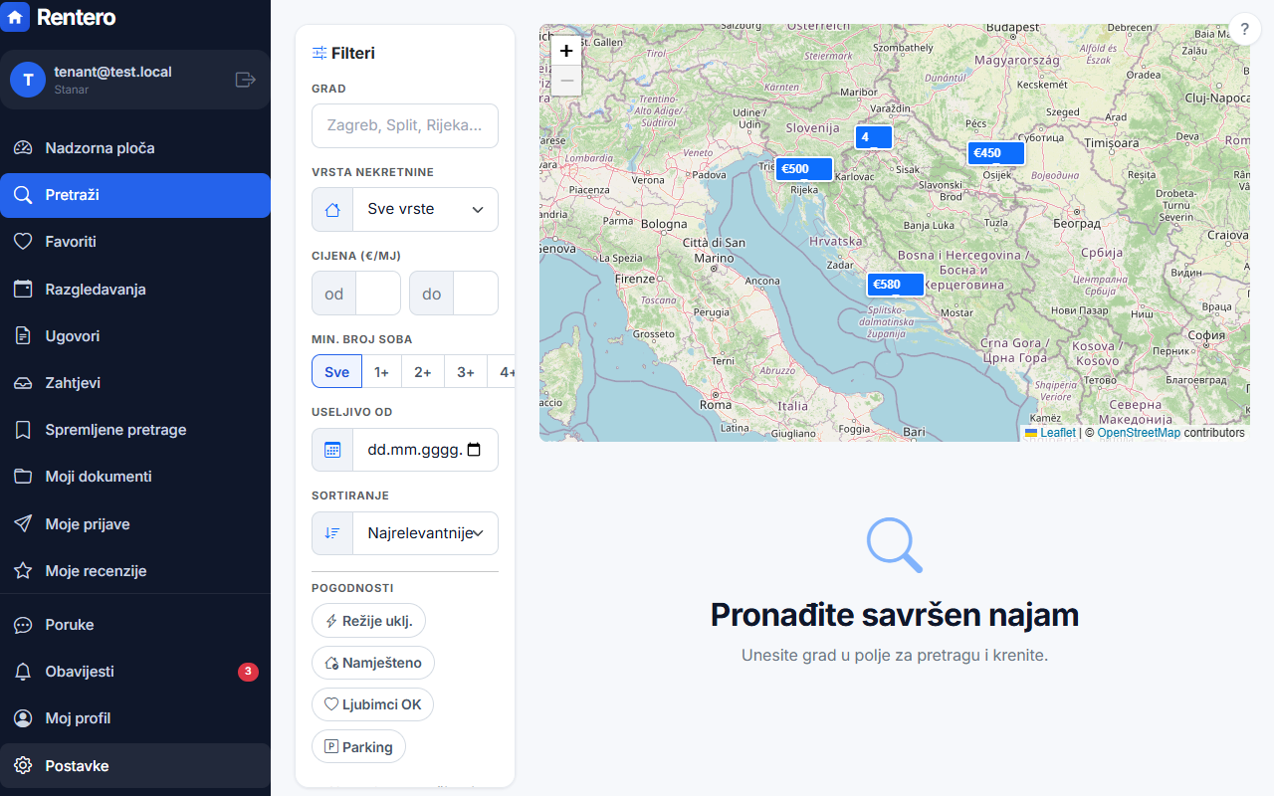Viewport: 1274px width, 796px height.
Task: Click the Moje prijave paper plane icon
Action: click(23, 524)
